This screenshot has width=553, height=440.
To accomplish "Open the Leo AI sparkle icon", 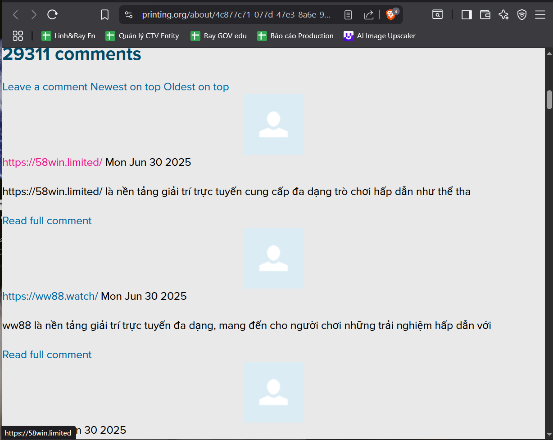I will (503, 15).
